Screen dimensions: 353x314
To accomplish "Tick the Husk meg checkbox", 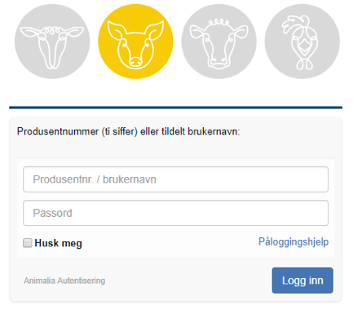I will 28,243.
